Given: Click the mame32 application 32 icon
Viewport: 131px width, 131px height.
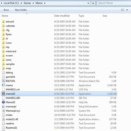Looking at the screenshot, I should 3,94.
